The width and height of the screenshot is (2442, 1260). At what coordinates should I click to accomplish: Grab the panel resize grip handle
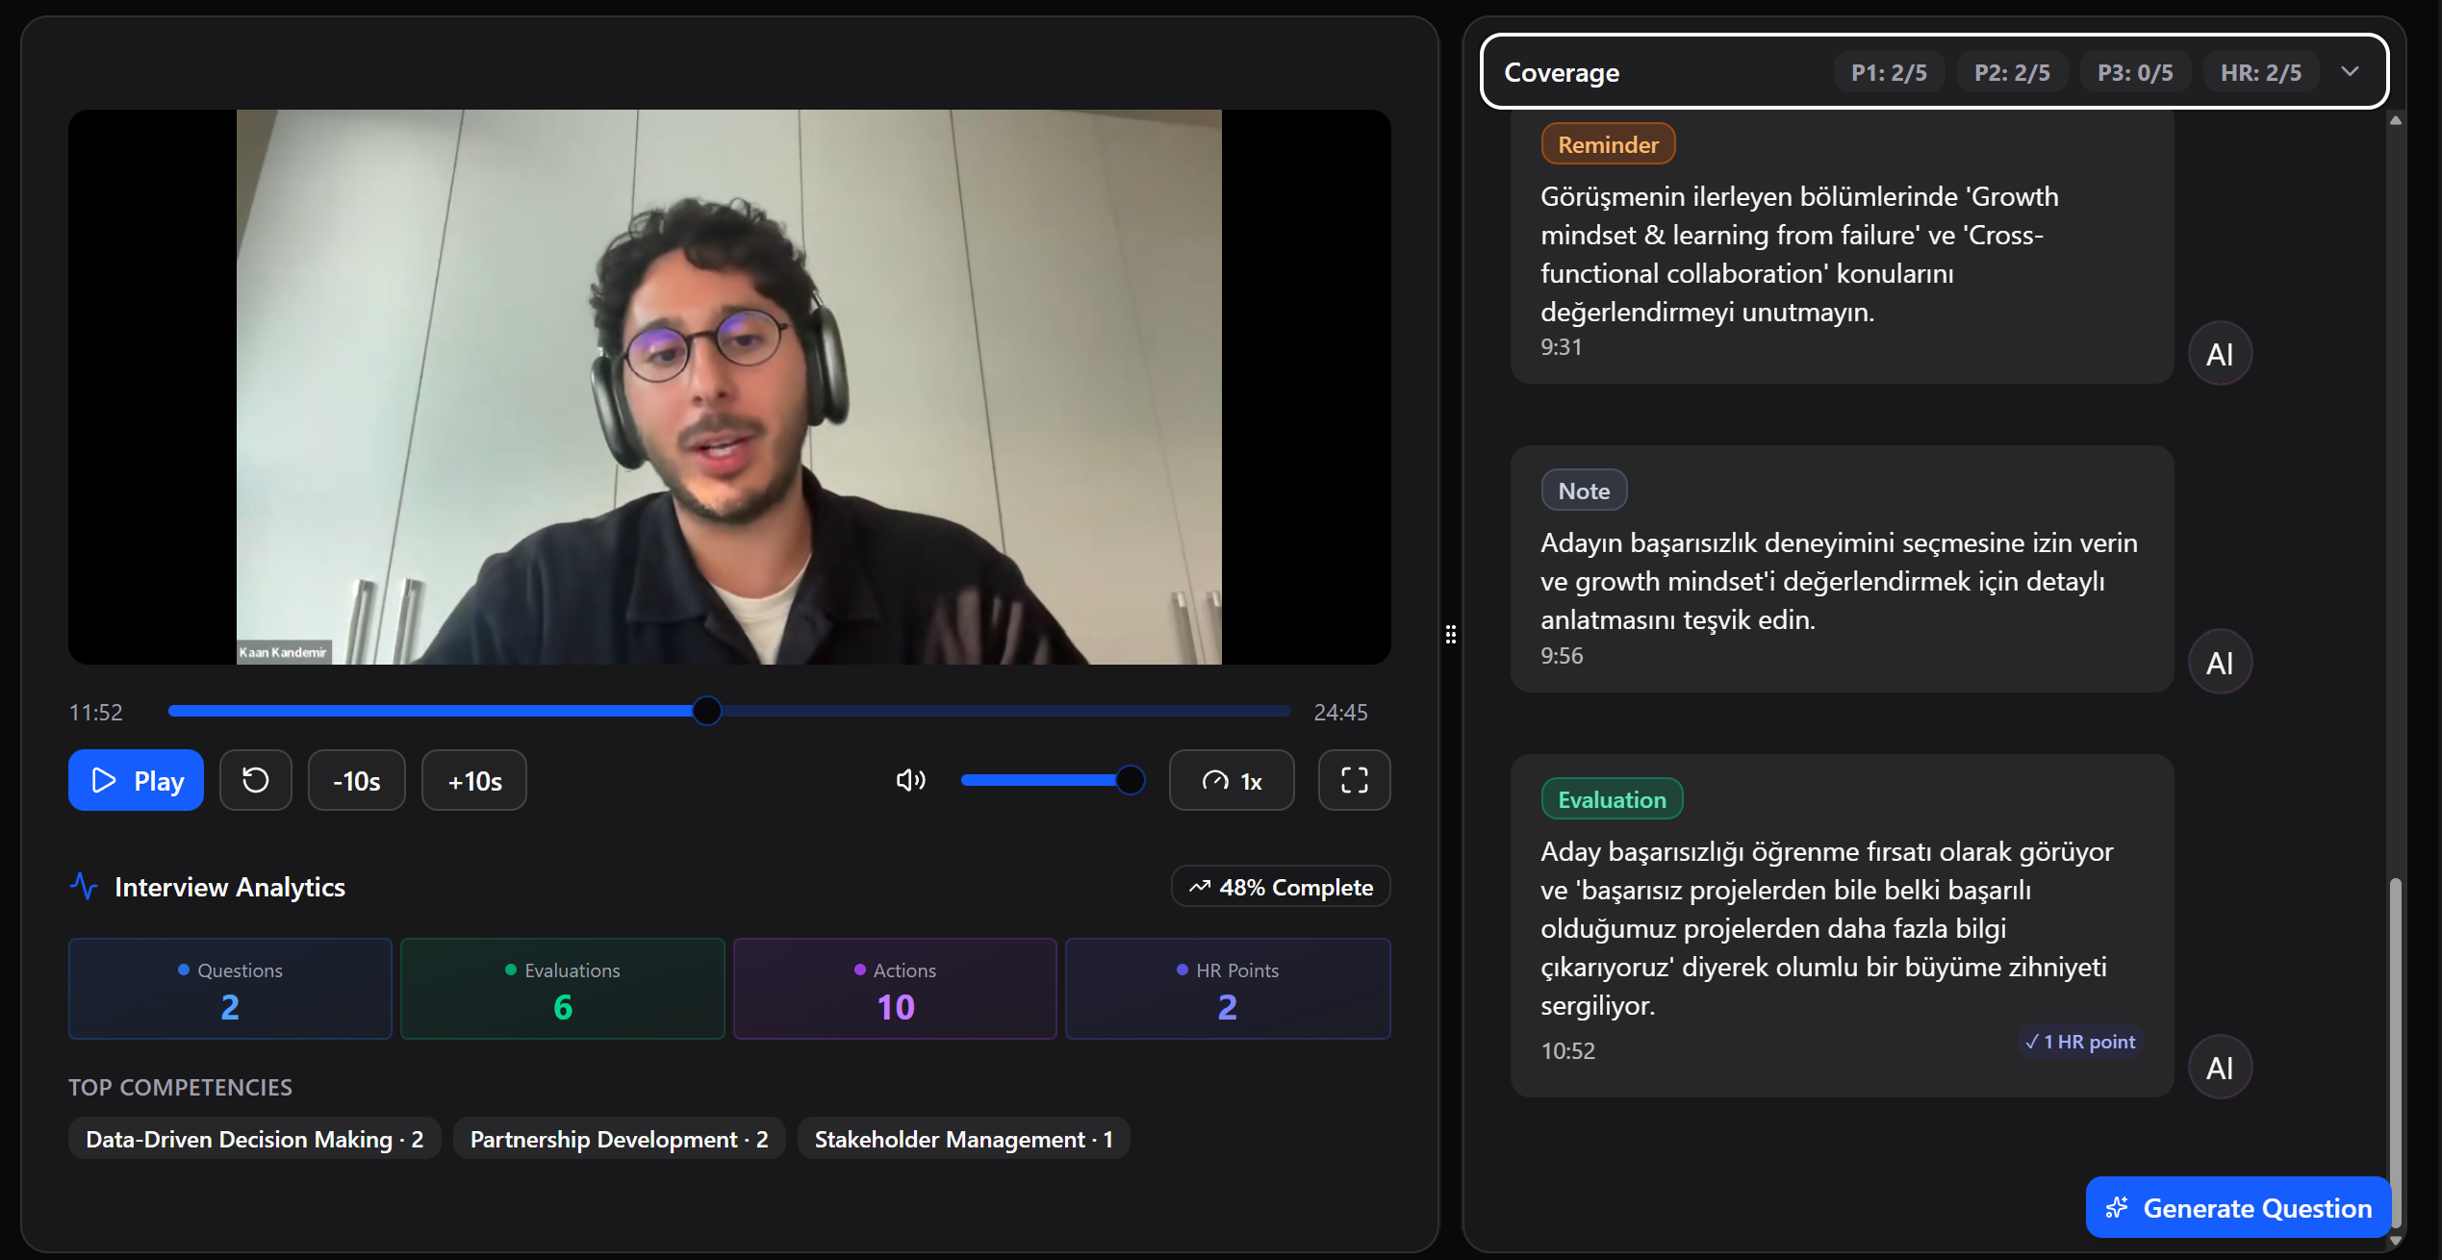pyautogui.click(x=1450, y=634)
